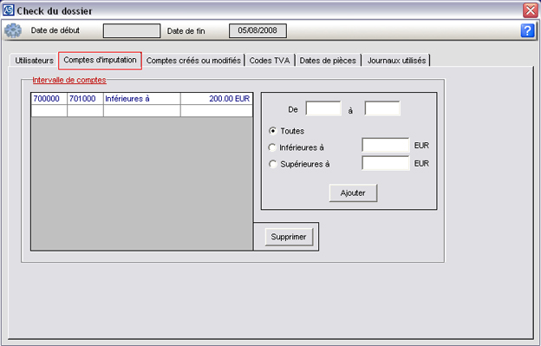
Task: Click the empty second row of the table
Action: 142,111
